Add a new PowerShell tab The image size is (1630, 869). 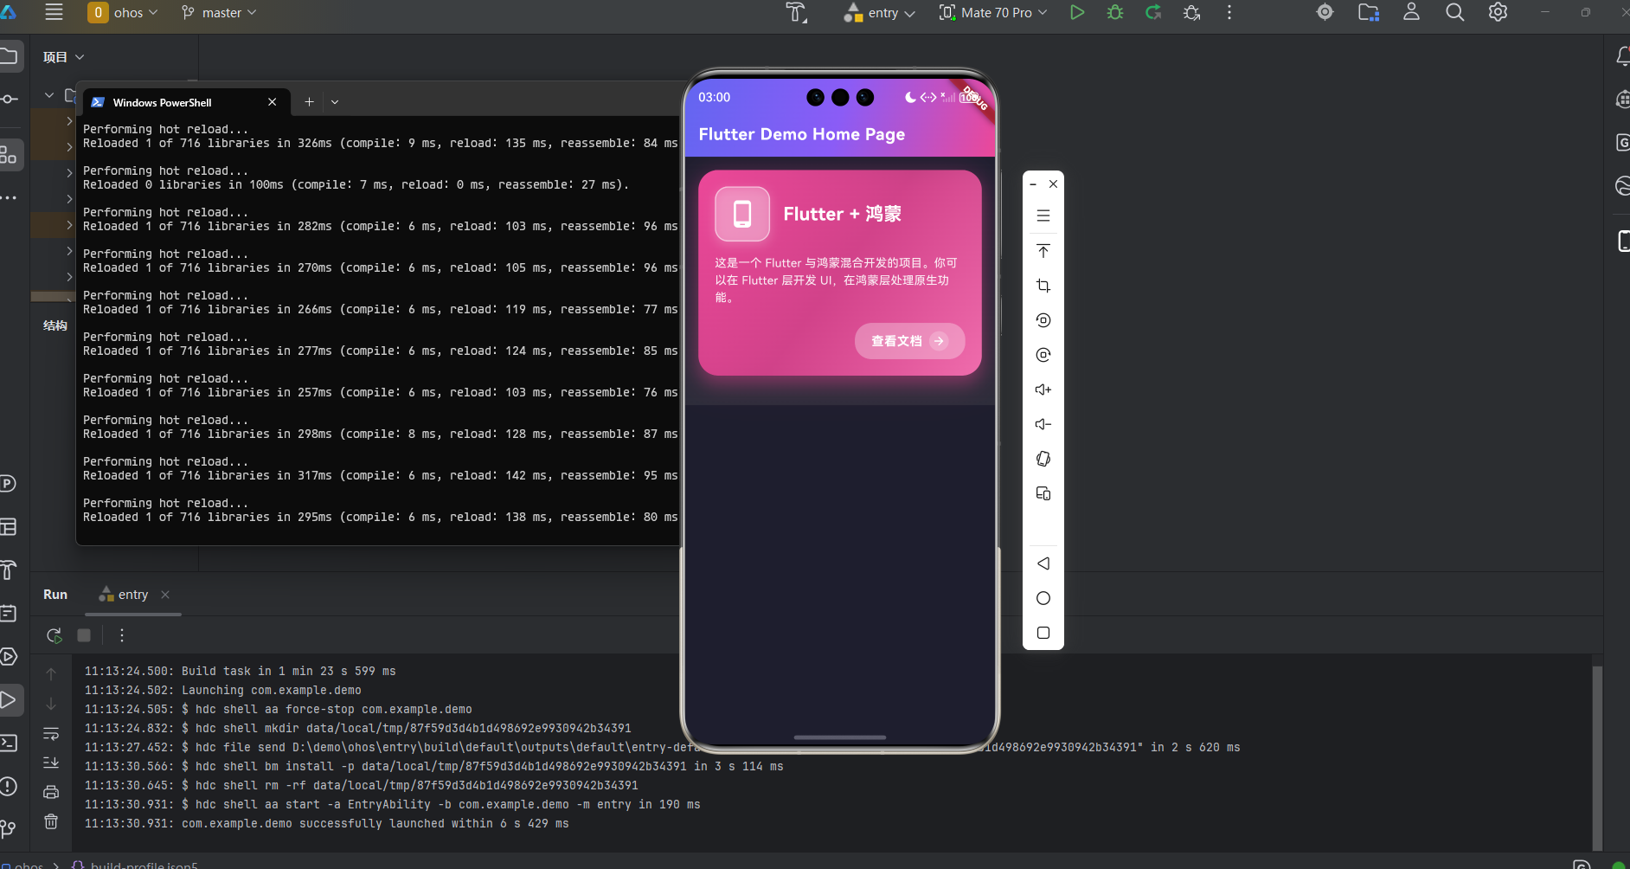pyautogui.click(x=309, y=102)
